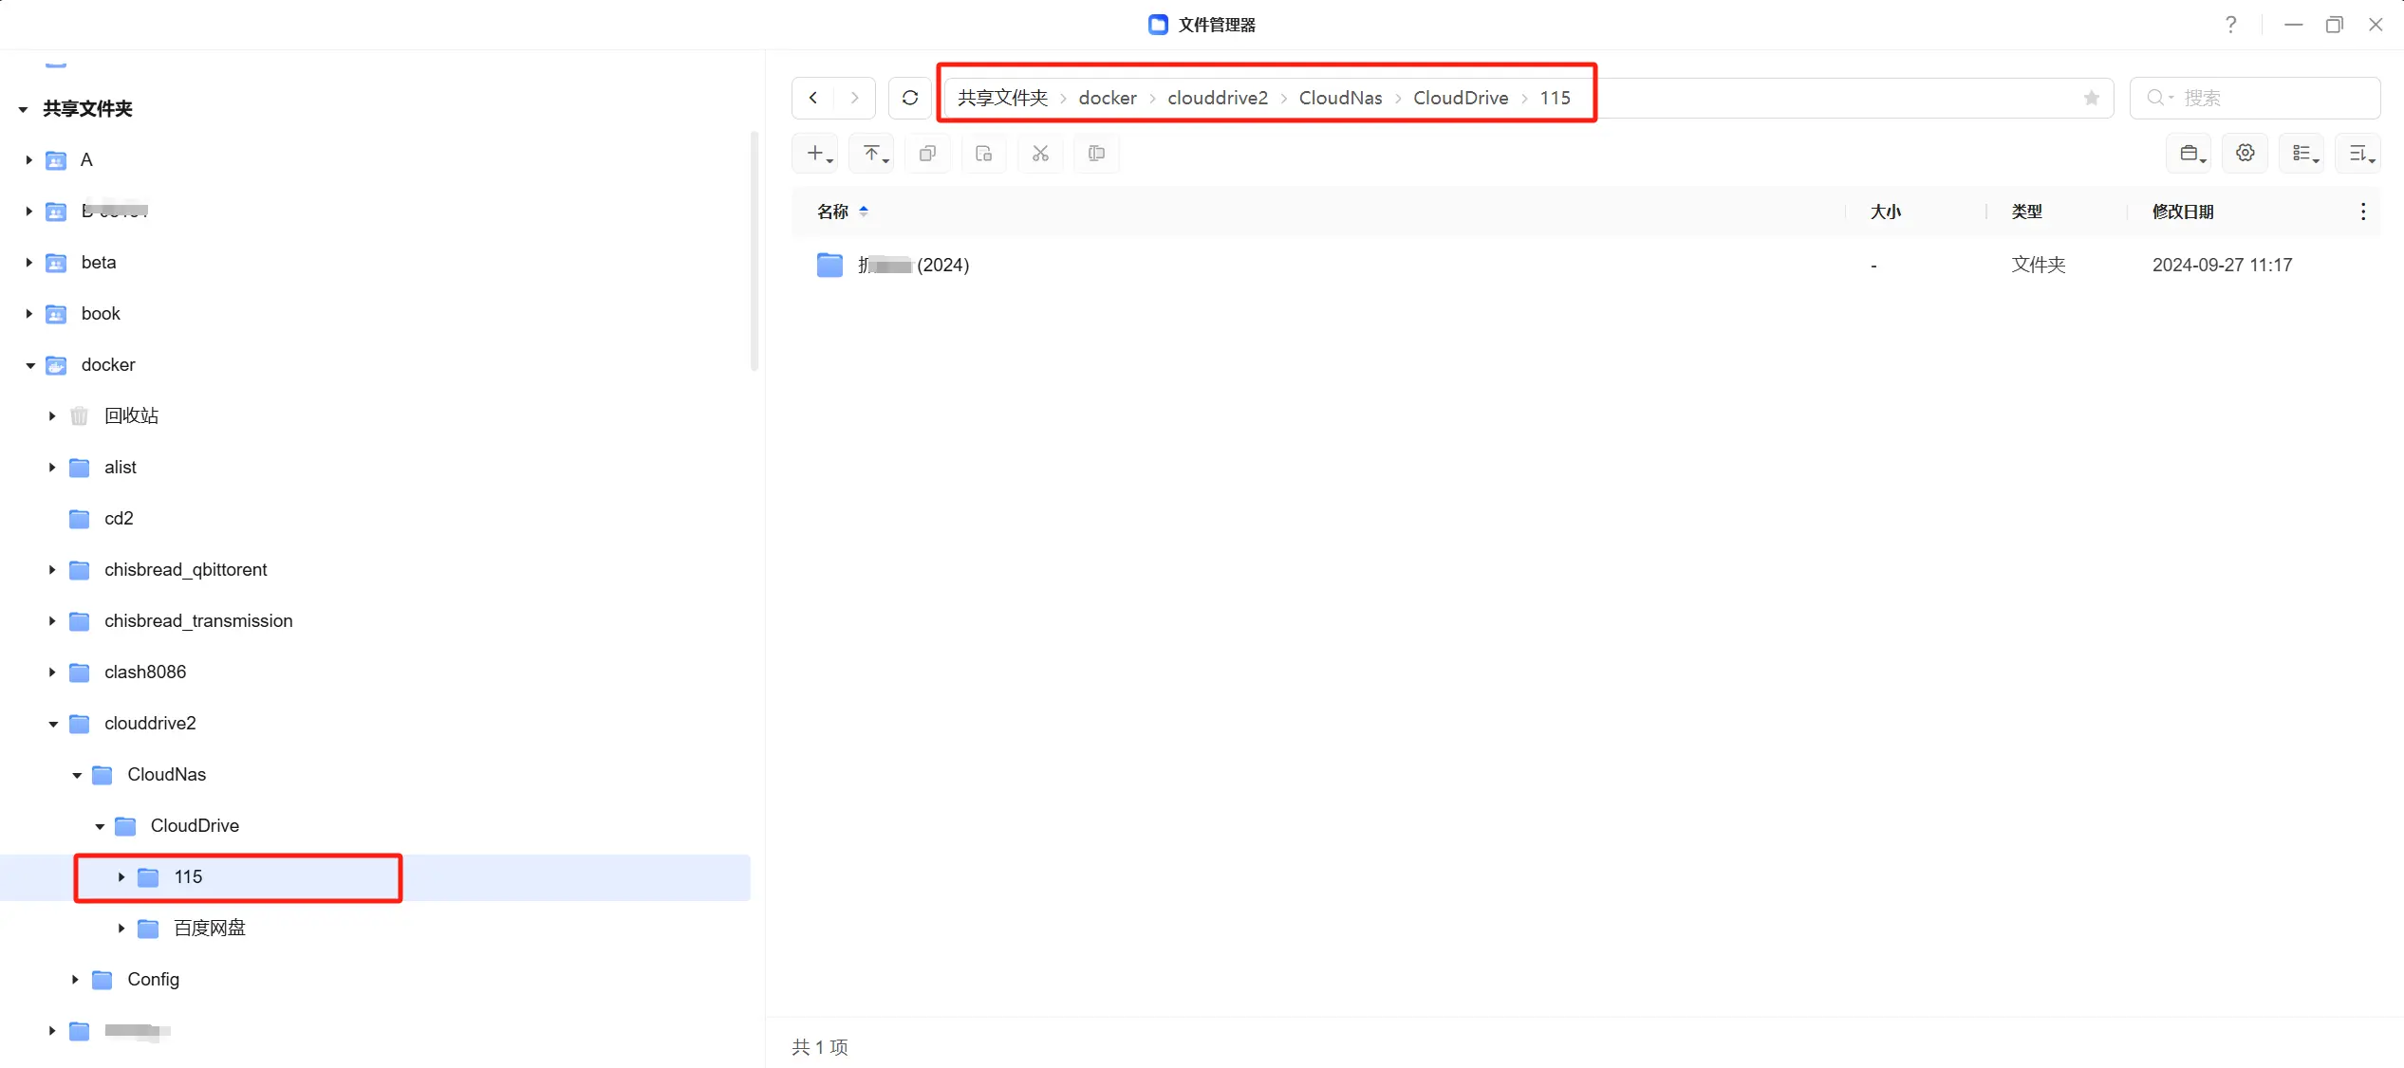Click docker in the breadcrumb path
Screen dimensions: 2404x1068
(x=1107, y=98)
